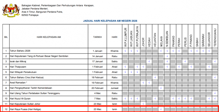
Task: Click the W.P.Labuan tick in Hari Wilayah Persekutuan row
Action: tap(131, 72)
